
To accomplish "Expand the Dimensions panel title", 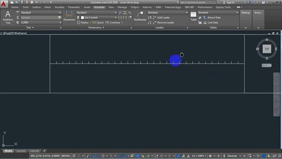I will coord(96,27).
